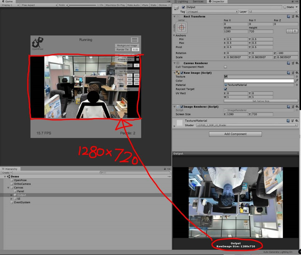The height and width of the screenshot is (255, 301).
Task: Open the Tag dropdown showing Untagged
Action: click(x=212, y=12)
